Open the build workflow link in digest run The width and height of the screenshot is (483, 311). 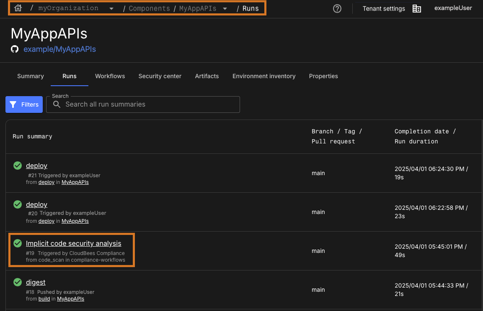click(44, 299)
